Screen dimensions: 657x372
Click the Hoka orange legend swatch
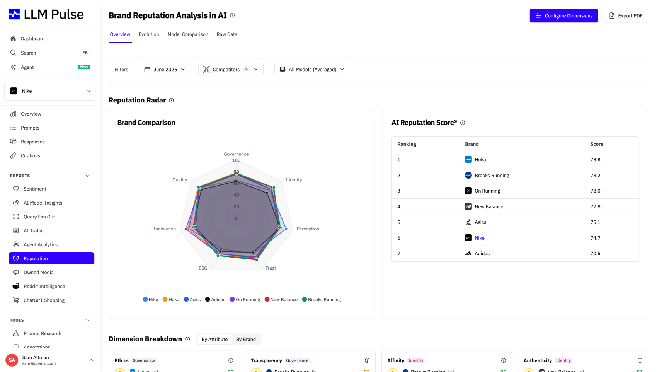point(165,299)
